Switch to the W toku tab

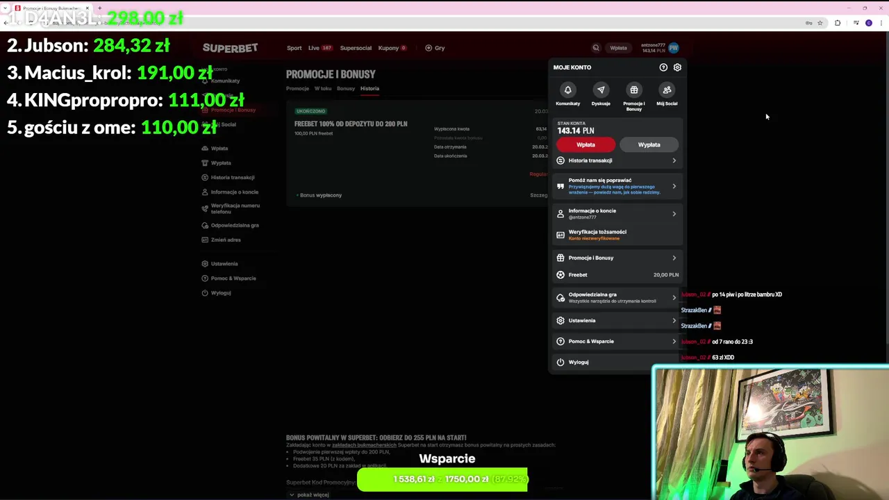[323, 88]
